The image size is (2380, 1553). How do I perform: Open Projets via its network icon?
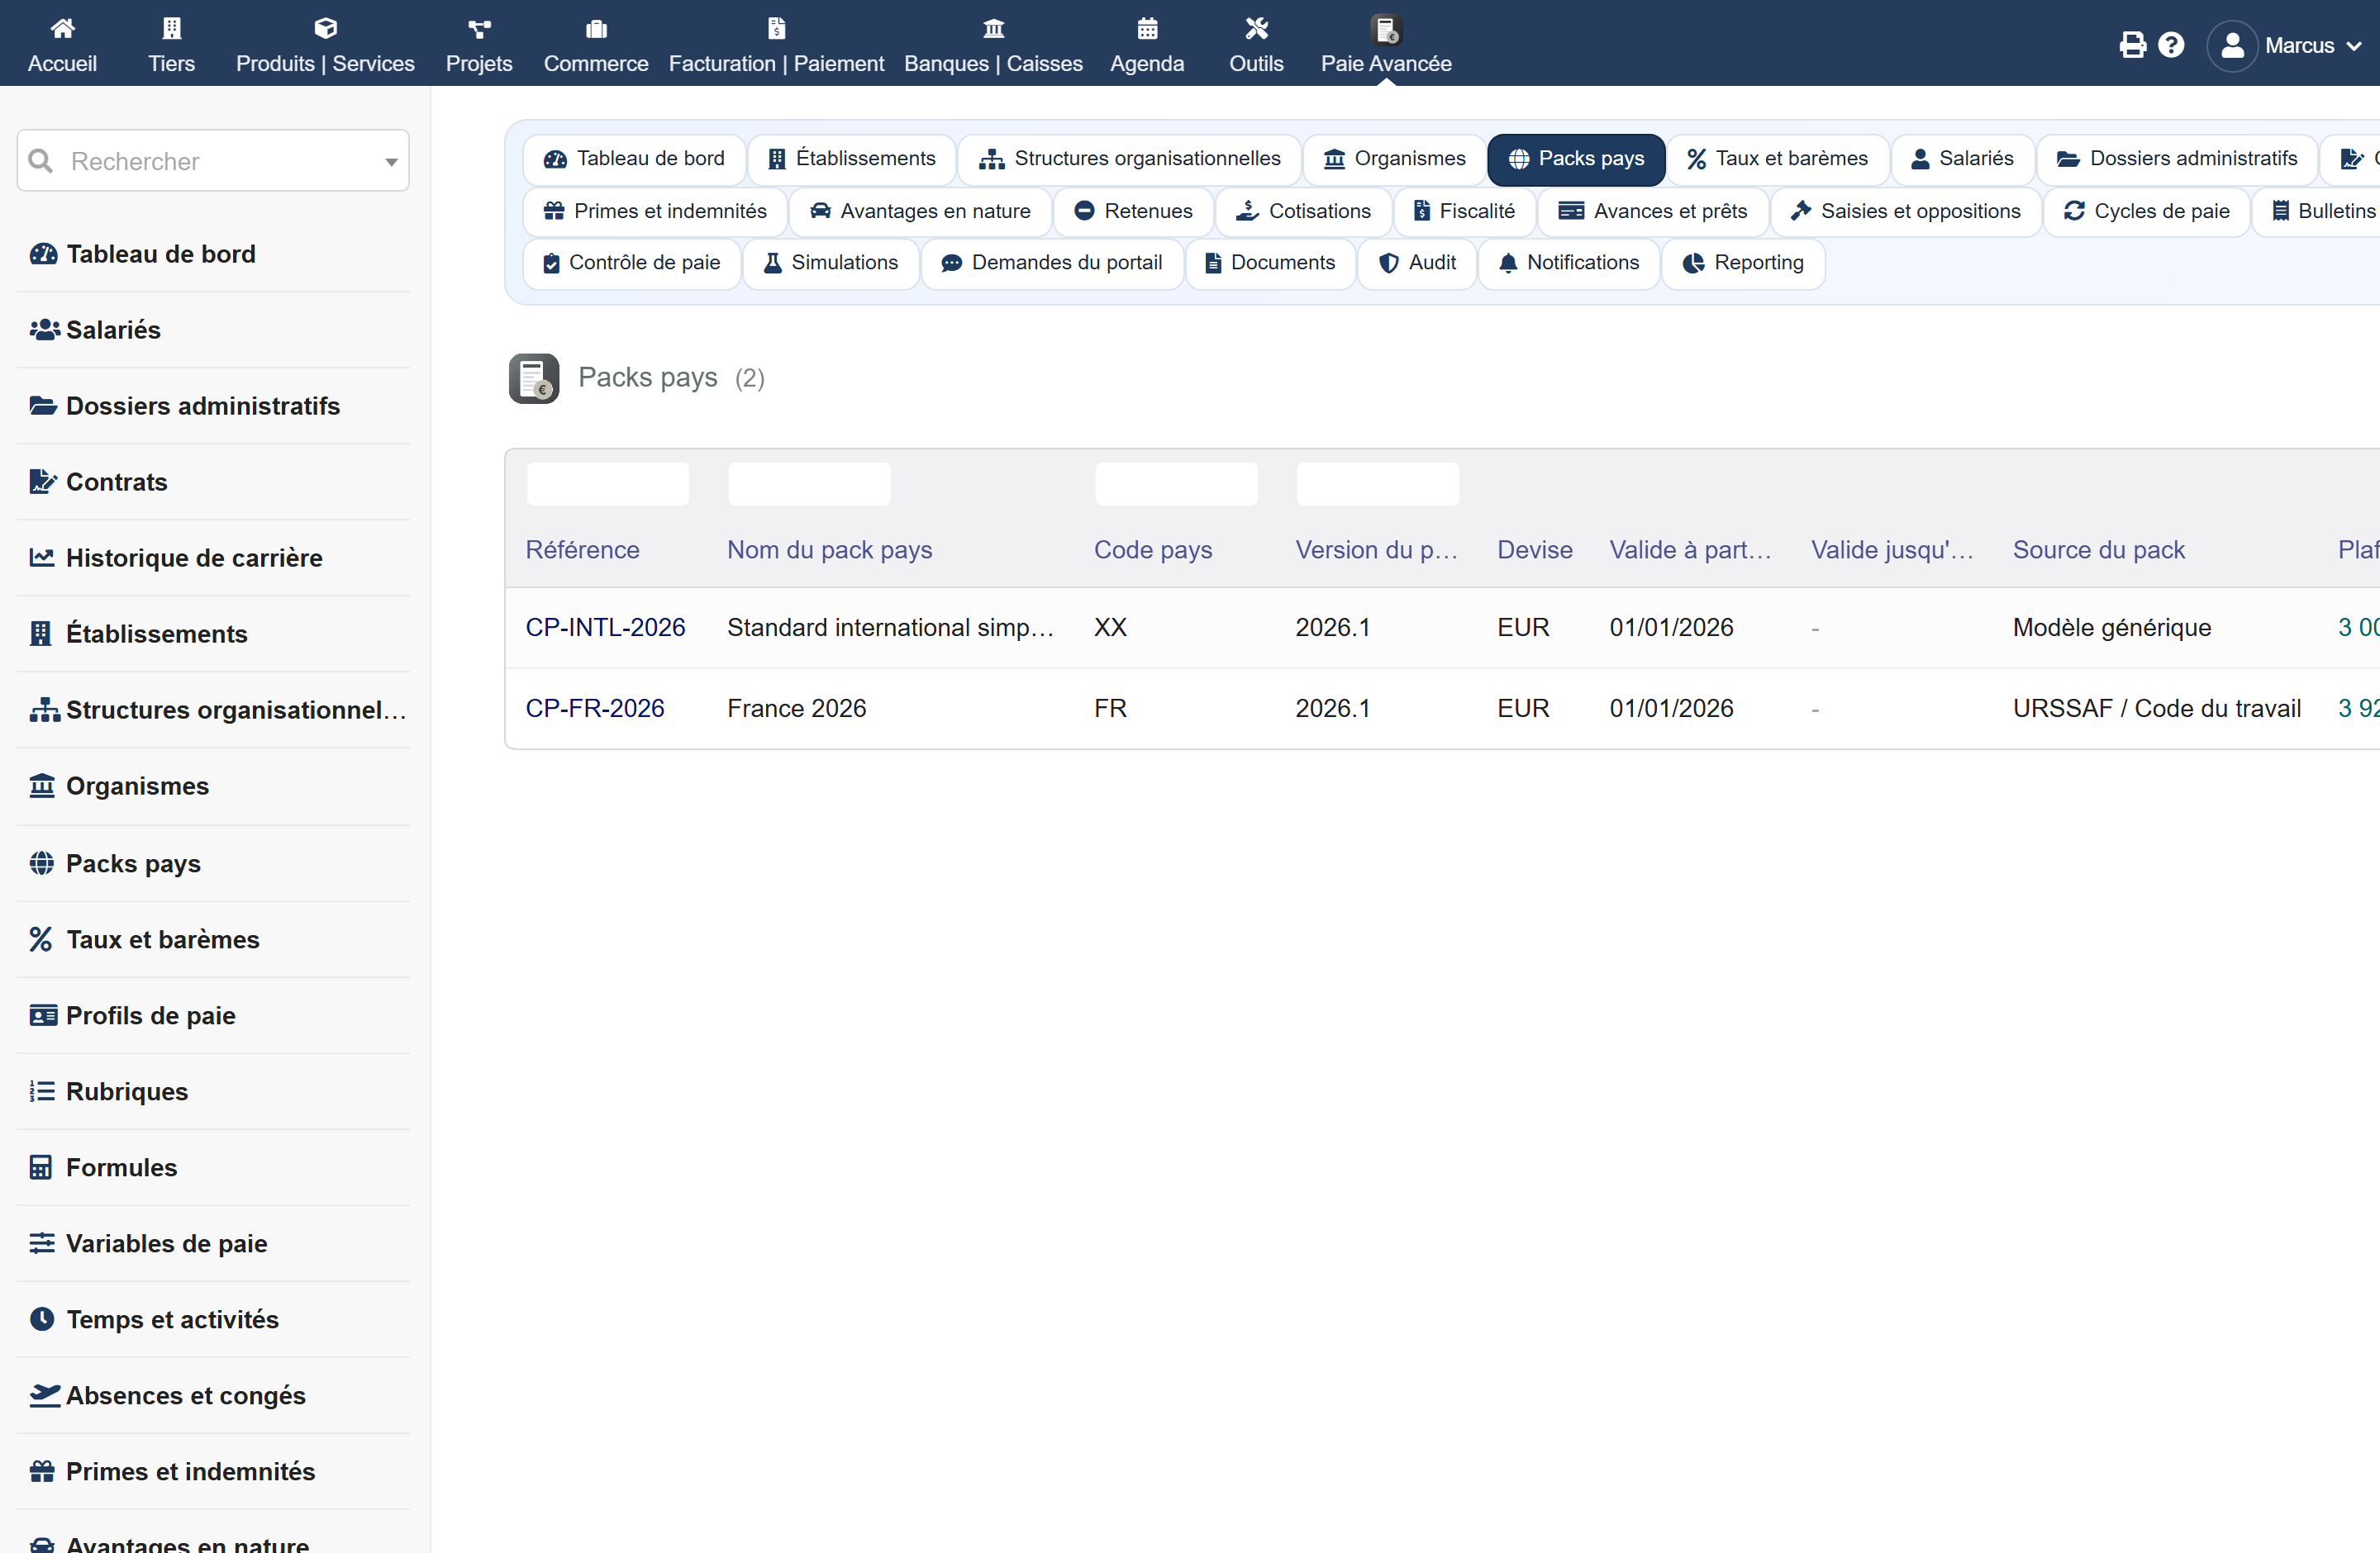479,28
